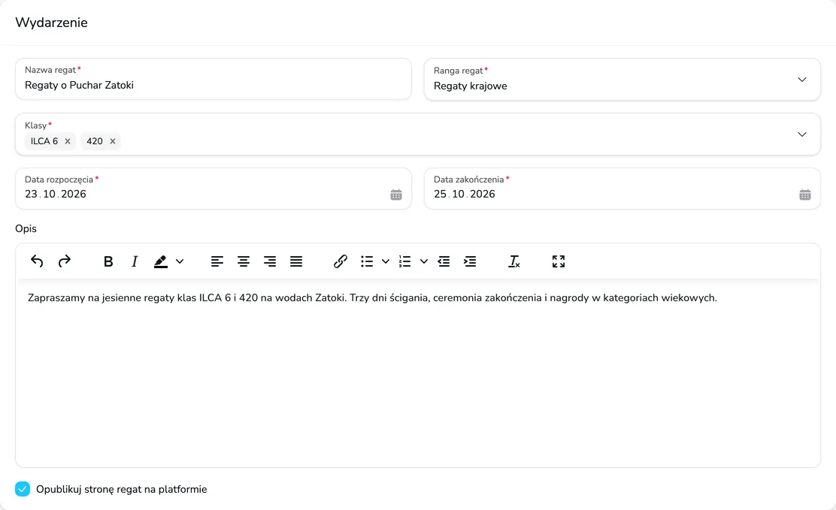The image size is (836, 510).
Task: Redo the last undone edit
Action: tap(65, 261)
